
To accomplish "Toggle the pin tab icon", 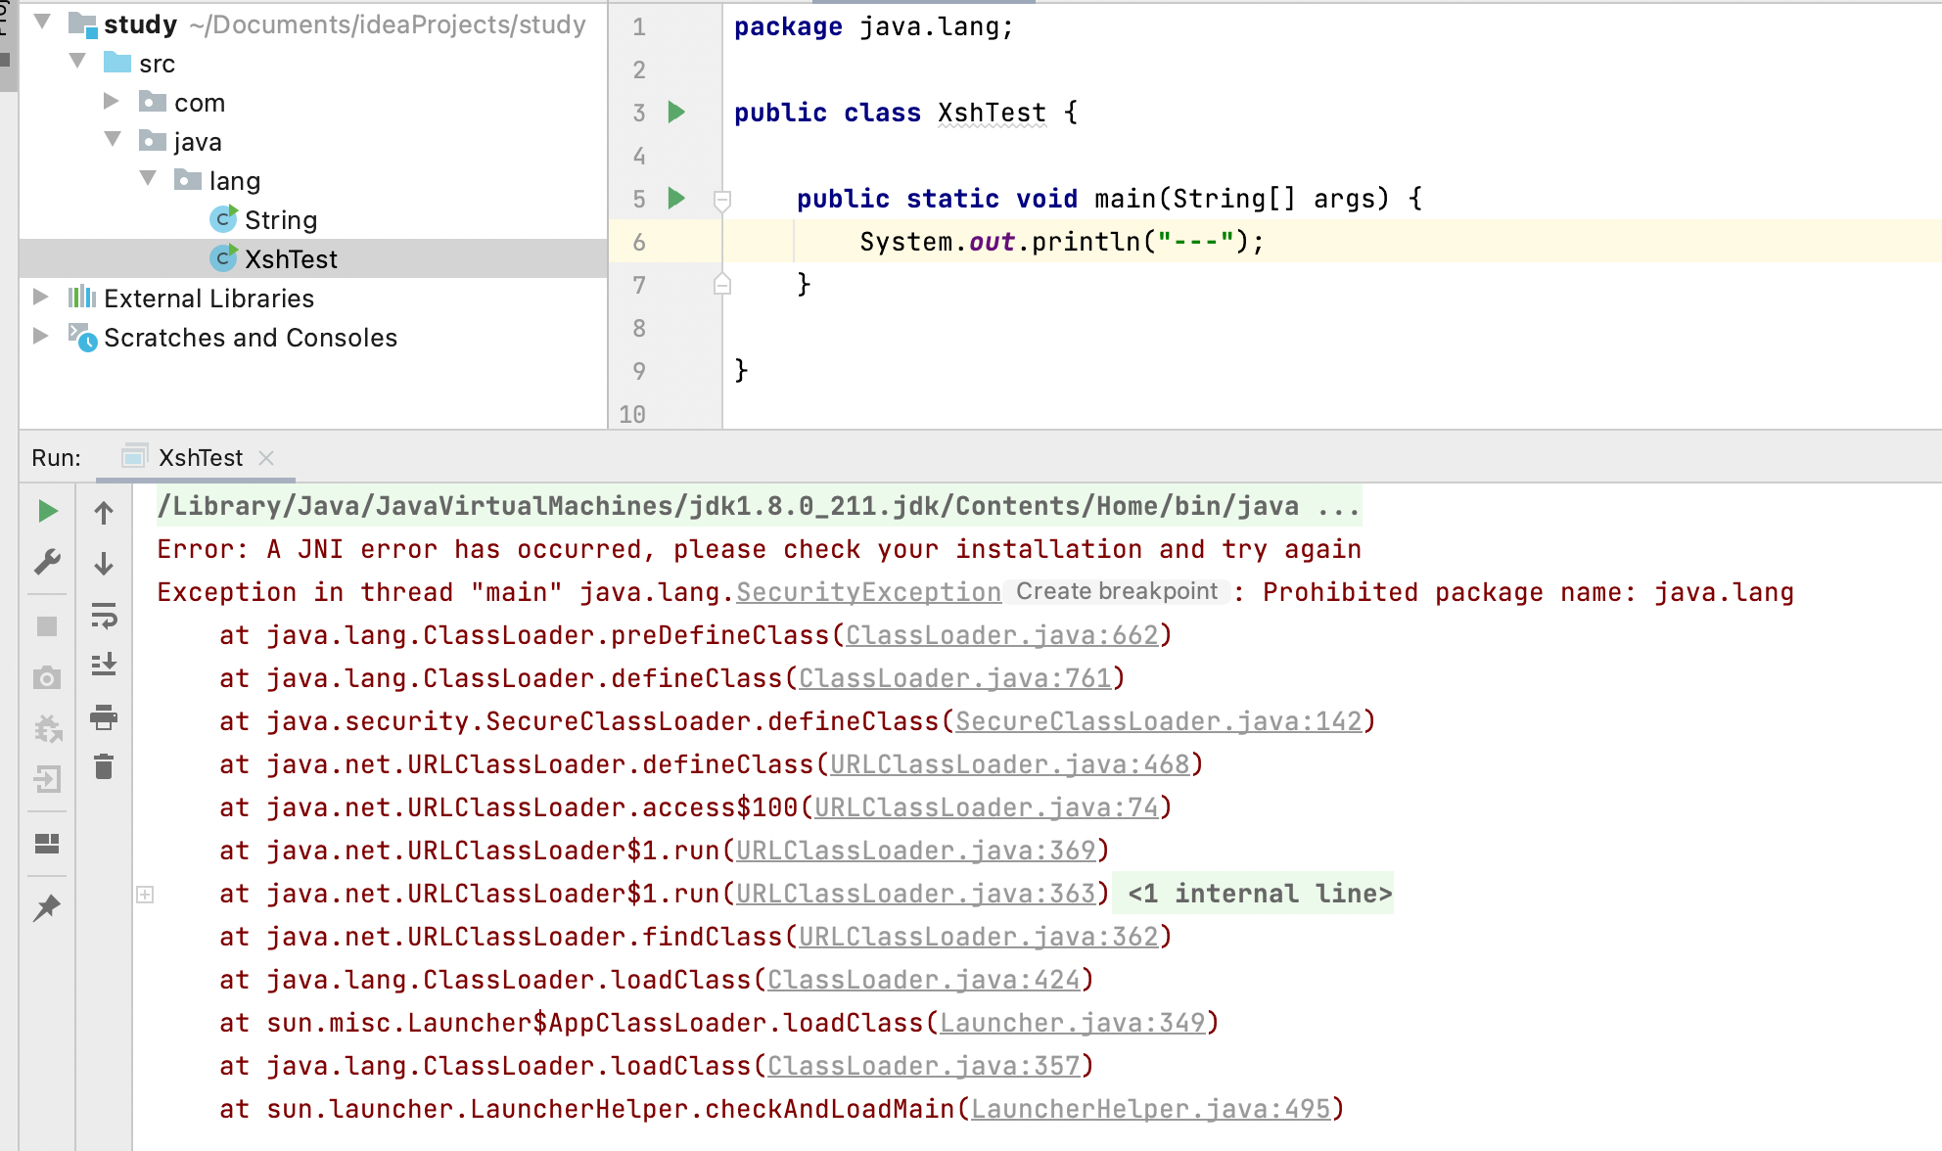I will tap(47, 907).
